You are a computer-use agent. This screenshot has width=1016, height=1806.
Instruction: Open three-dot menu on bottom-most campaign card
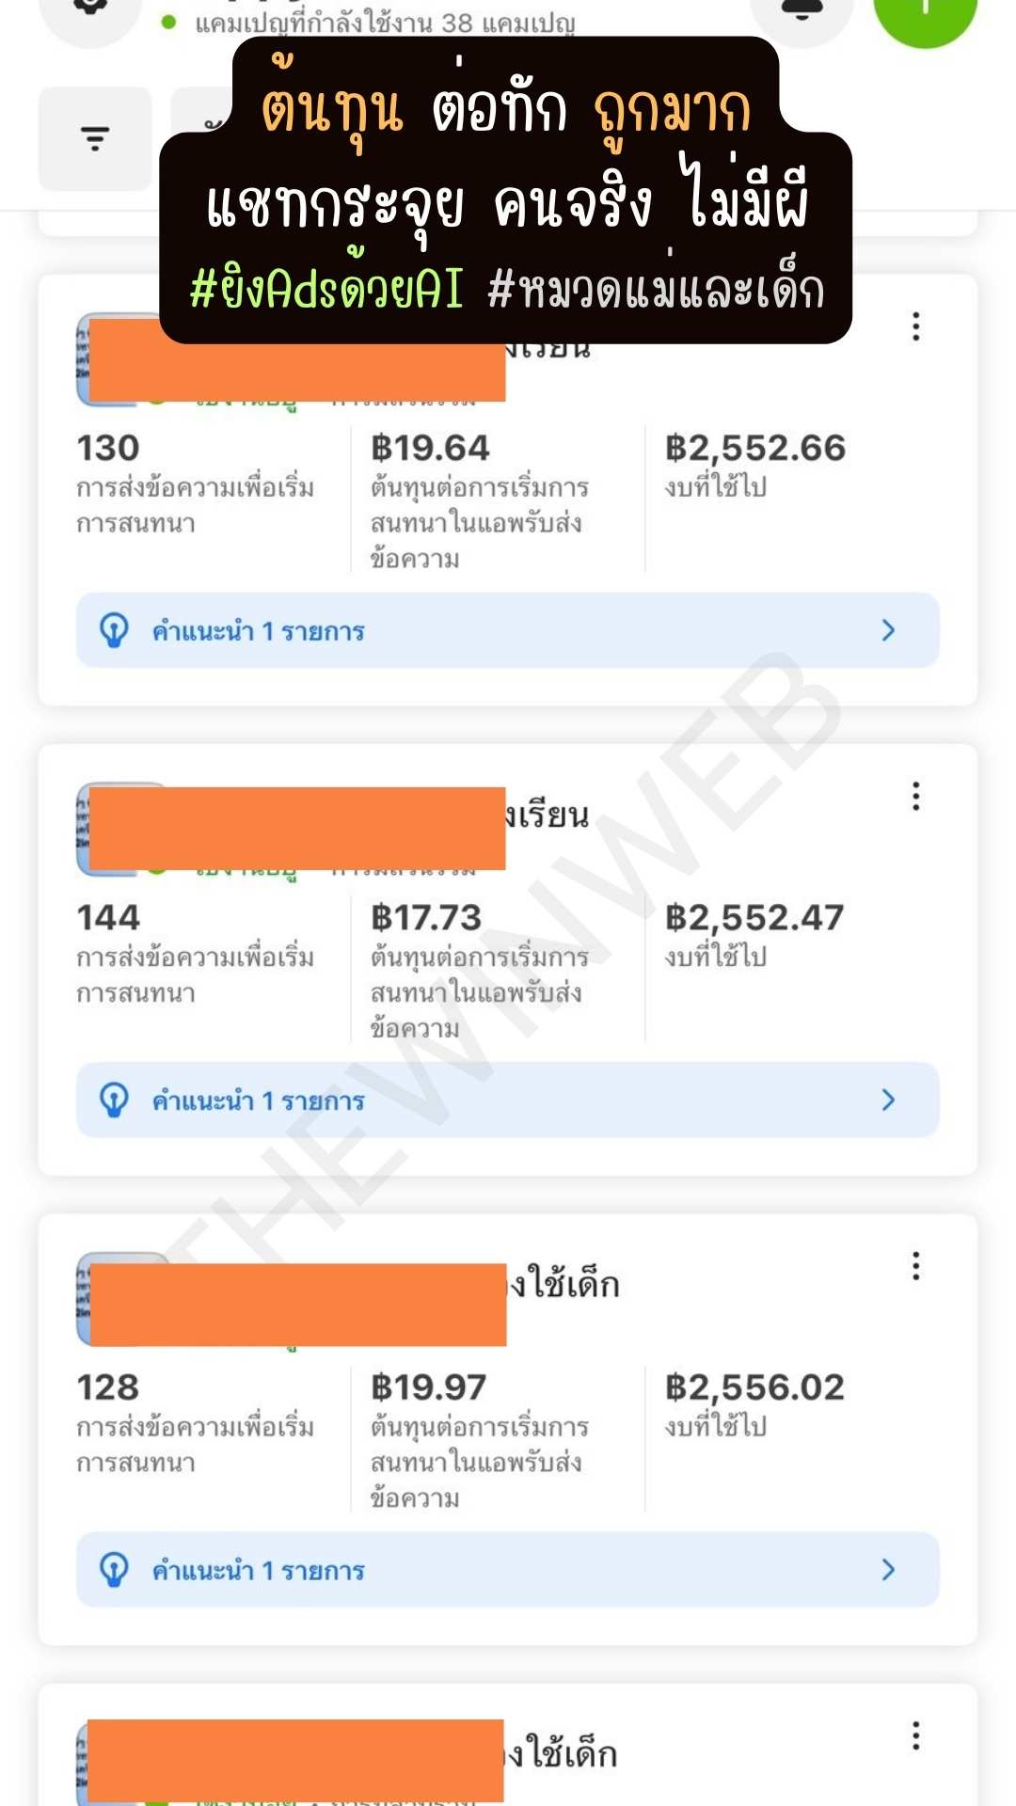pyautogui.click(x=915, y=1735)
